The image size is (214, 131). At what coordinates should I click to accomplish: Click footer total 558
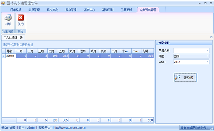[x=148, y=120]
